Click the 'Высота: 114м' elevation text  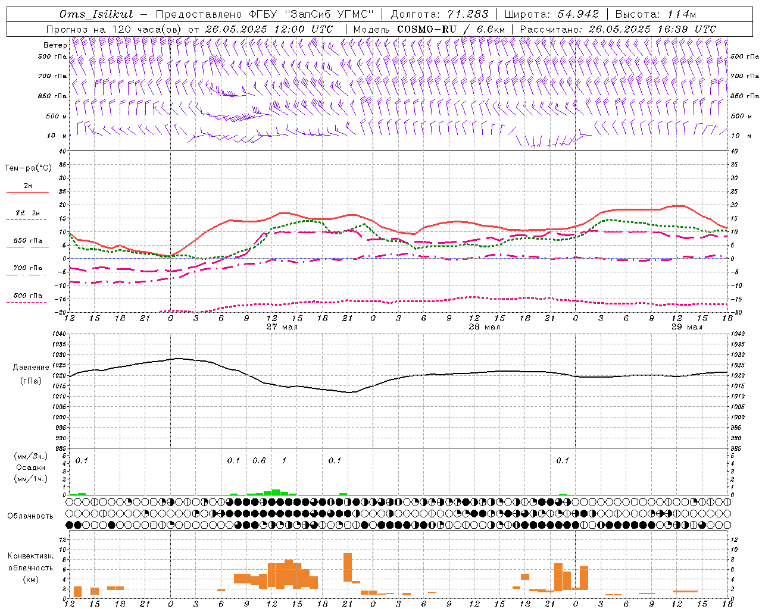point(655,14)
